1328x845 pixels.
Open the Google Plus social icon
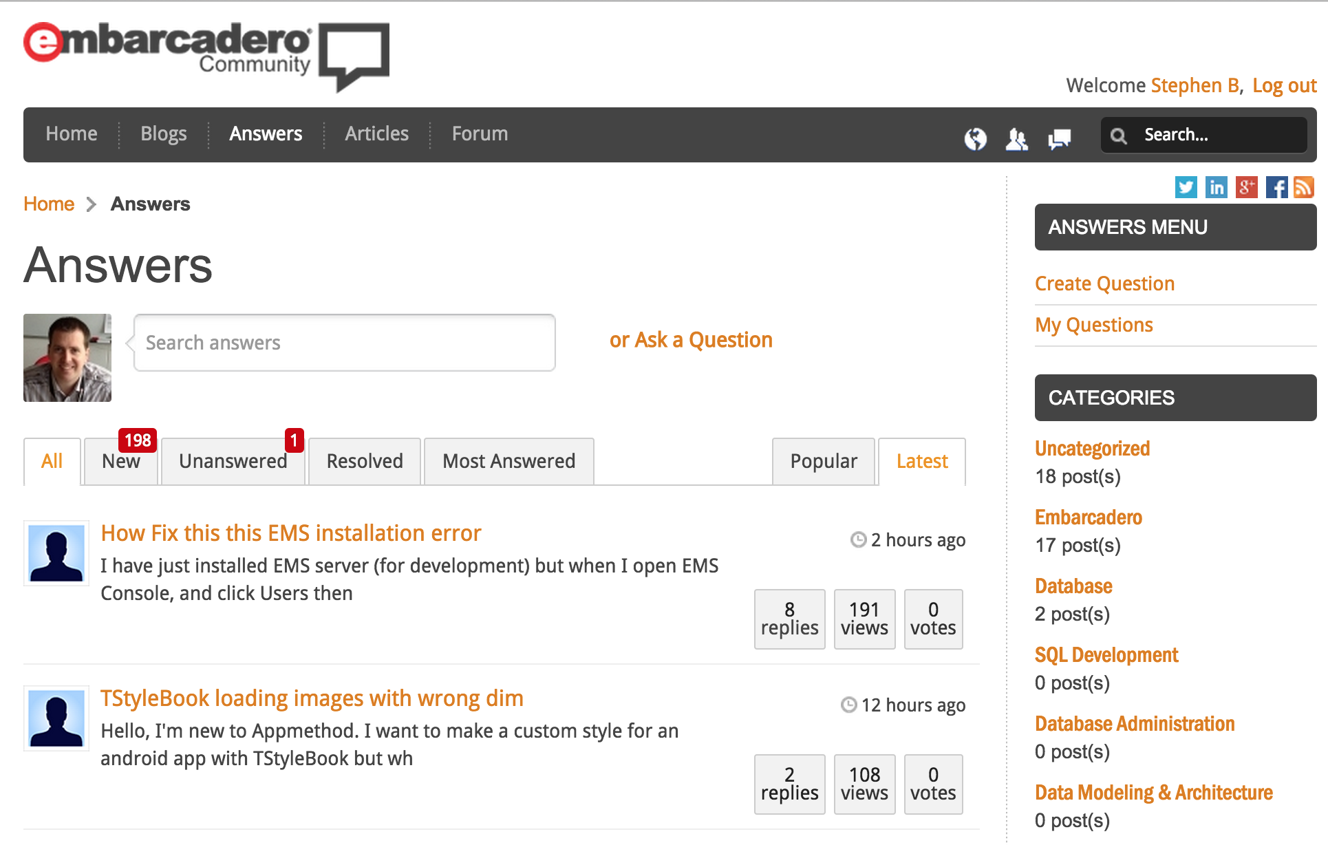pos(1246,187)
